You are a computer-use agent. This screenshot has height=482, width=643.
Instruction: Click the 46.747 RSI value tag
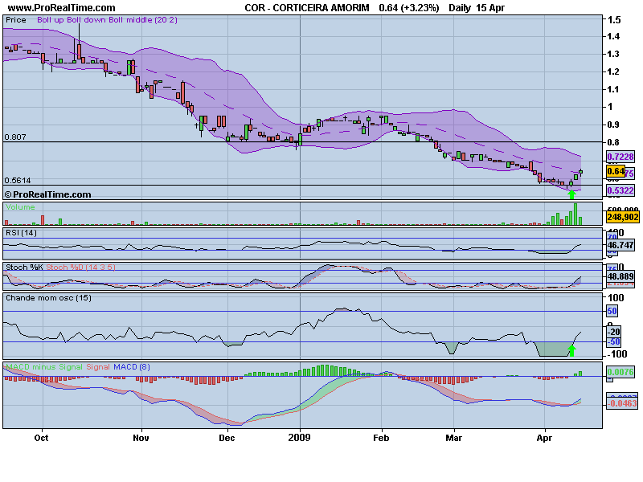620,245
